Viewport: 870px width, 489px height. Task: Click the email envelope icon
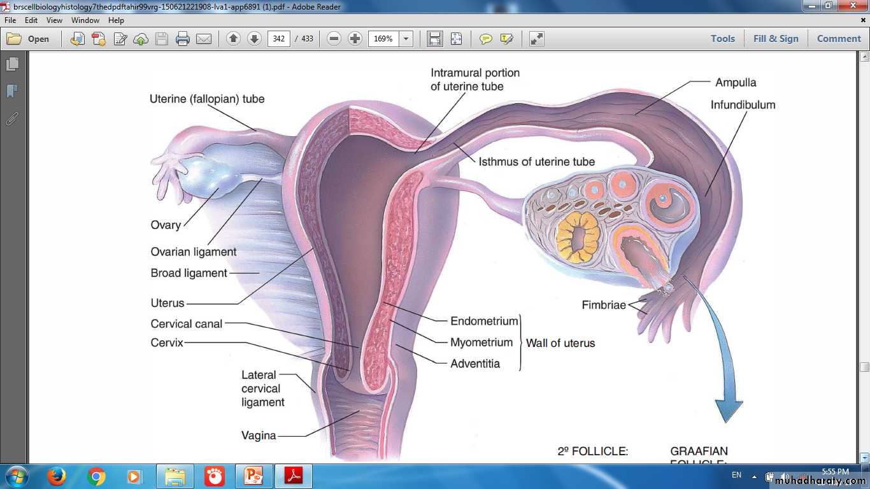pos(204,39)
